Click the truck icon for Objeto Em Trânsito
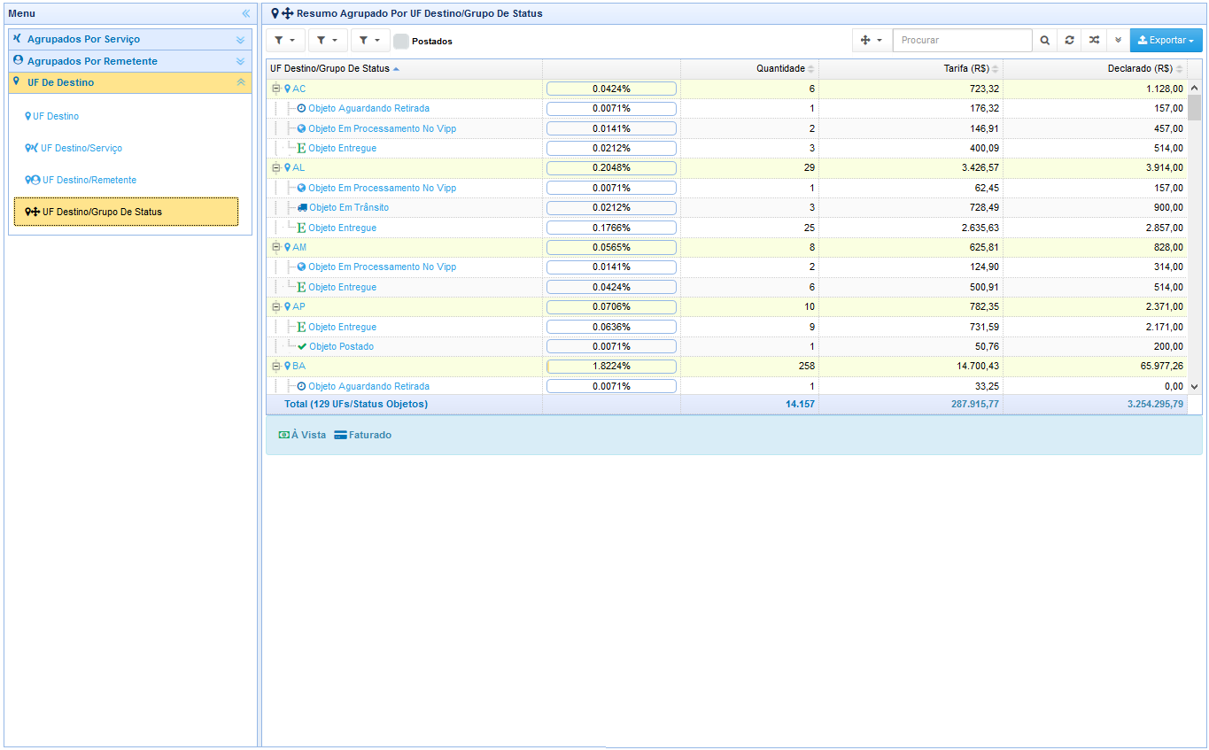Viewport: 1209px width, 750px height. pos(302,208)
